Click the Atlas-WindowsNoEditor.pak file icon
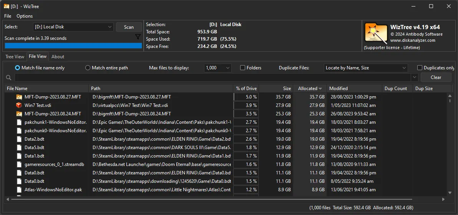The width and height of the screenshot is (458, 215). [19, 190]
